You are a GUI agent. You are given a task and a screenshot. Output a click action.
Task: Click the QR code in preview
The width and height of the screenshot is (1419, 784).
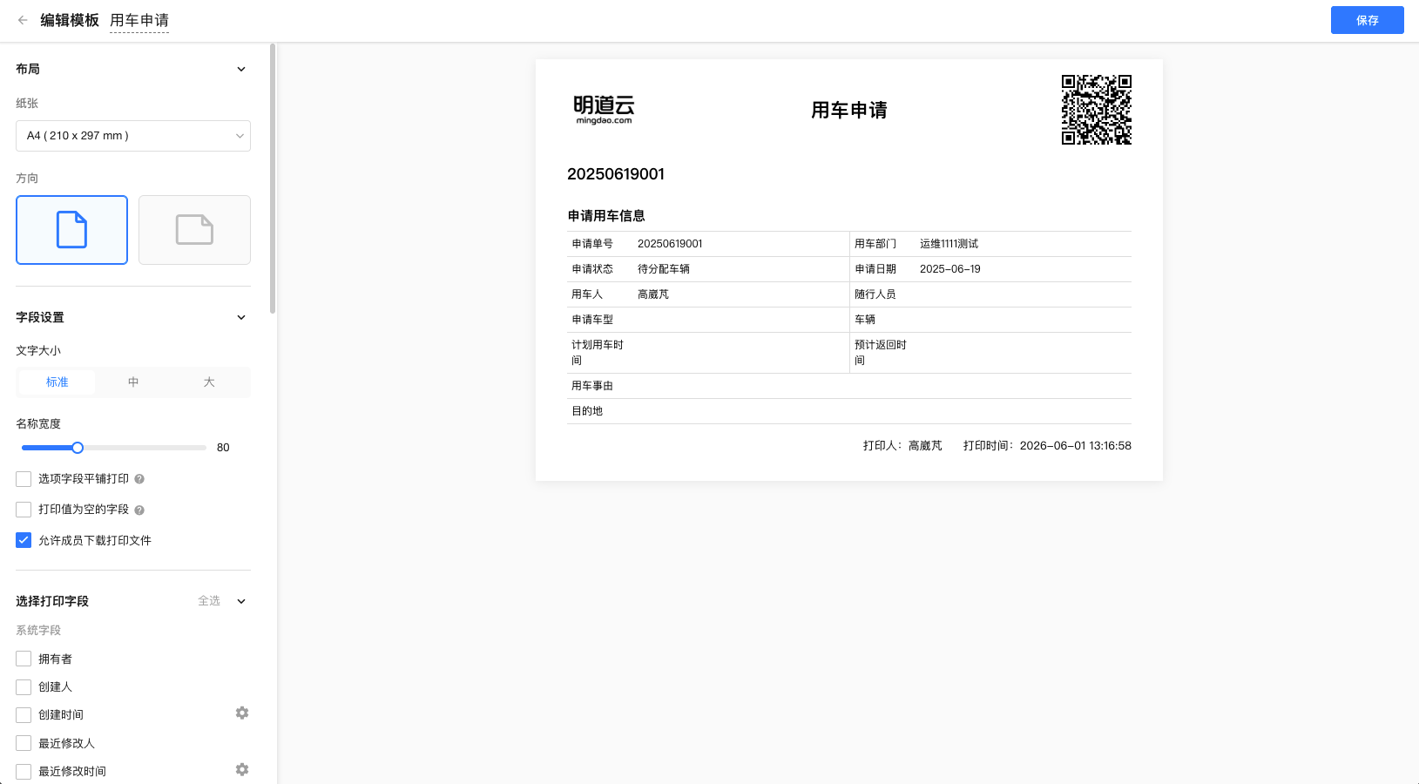tap(1096, 110)
